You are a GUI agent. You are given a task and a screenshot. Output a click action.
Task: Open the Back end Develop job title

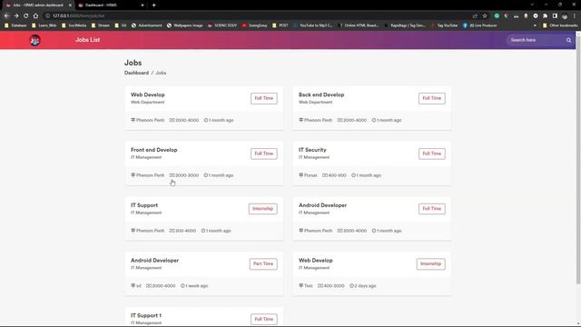point(321,94)
